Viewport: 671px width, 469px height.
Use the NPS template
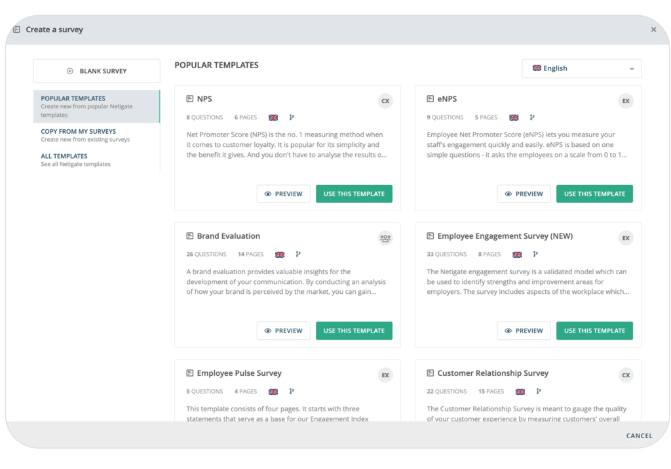pyautogui.click(x=354, y=194)
